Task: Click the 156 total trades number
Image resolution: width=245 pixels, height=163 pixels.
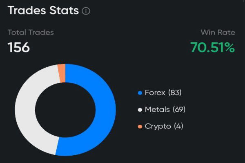Action: [x=19, y=48]
